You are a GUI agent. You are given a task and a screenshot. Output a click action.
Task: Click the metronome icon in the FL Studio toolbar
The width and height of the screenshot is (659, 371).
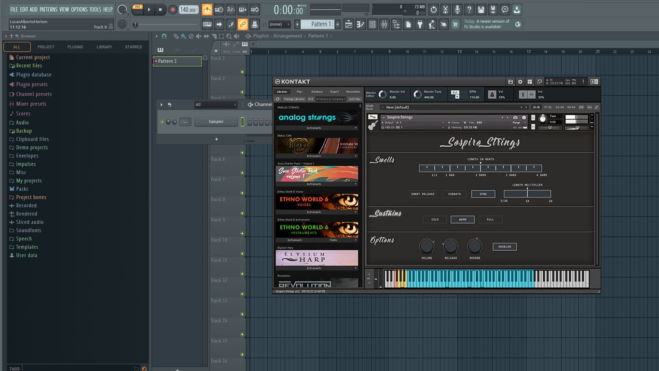pyautogui.click(x=206, y=9)
